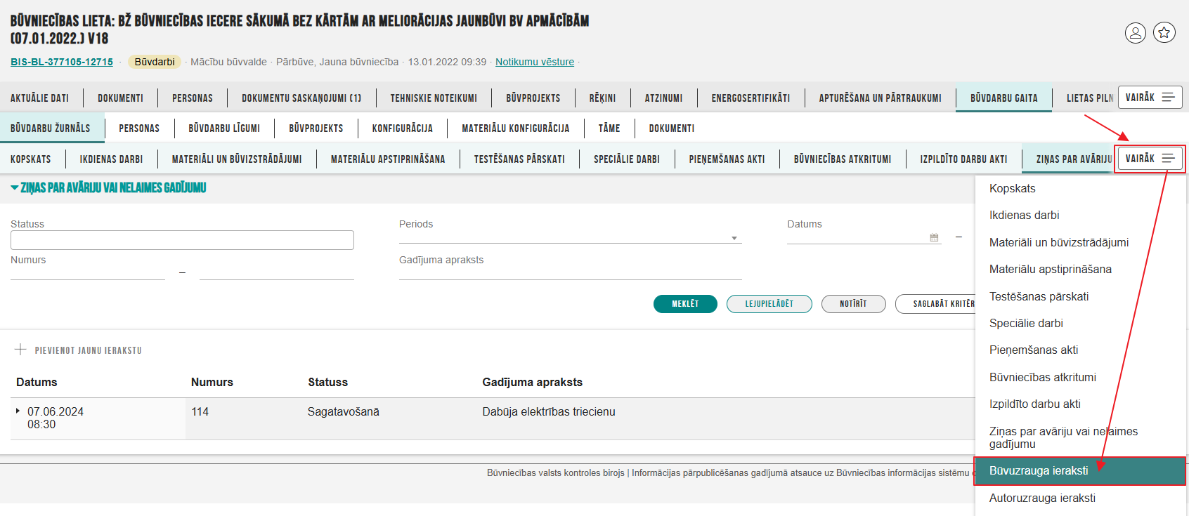Open the Notikumu vēsture link
The width and height of the screenshot is (1189, 516).
click(535, 62)
